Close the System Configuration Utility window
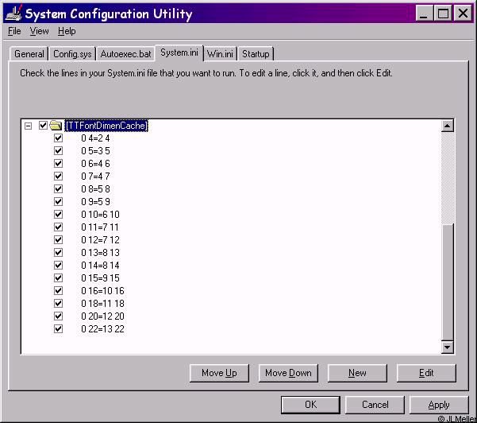This screenshot has height=423, width=477. coord(463,13)
